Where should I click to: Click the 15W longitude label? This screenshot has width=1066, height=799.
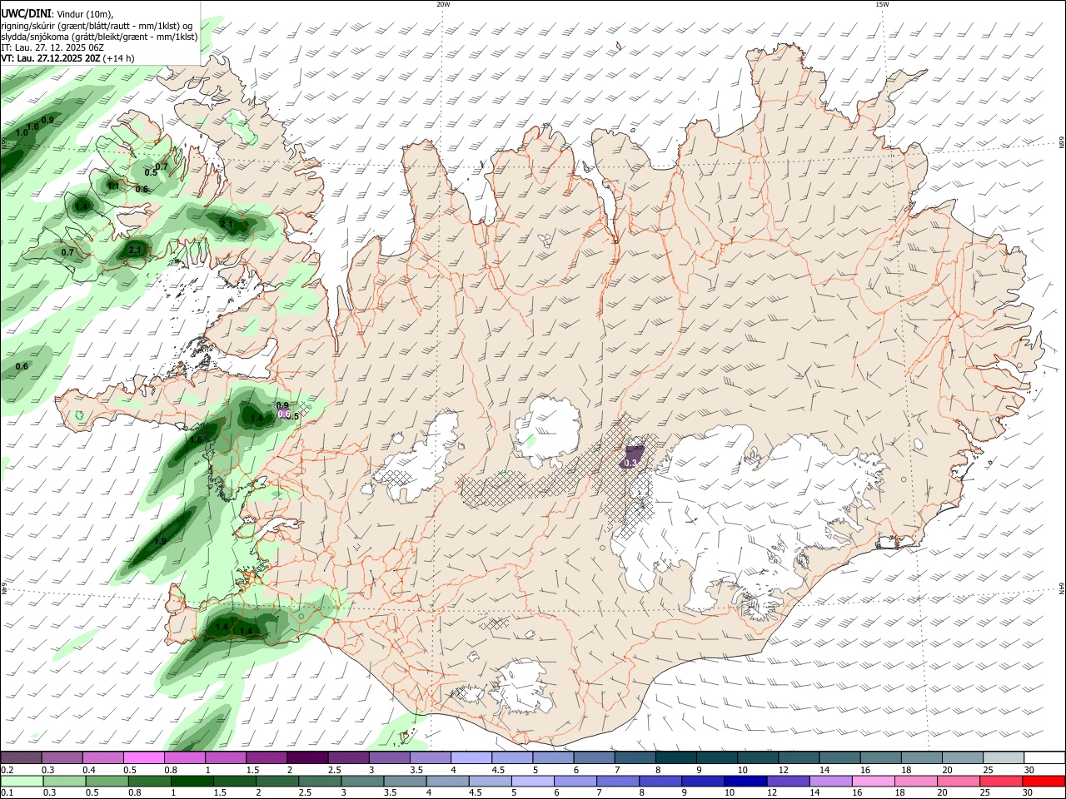[x=882, y=4]
